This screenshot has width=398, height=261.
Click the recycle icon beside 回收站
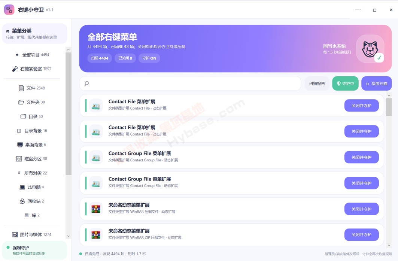tap(22, 201)
